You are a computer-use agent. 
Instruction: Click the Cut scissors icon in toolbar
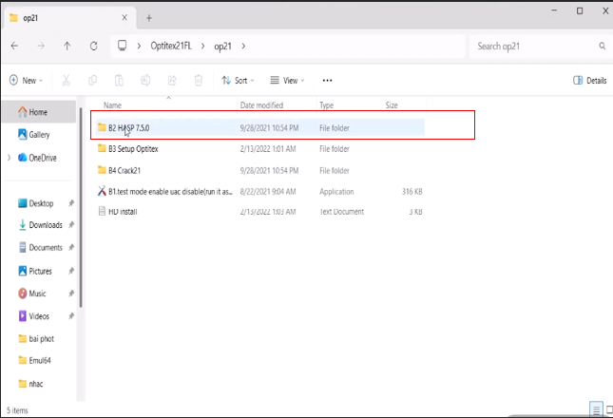[x=66, y=81]
